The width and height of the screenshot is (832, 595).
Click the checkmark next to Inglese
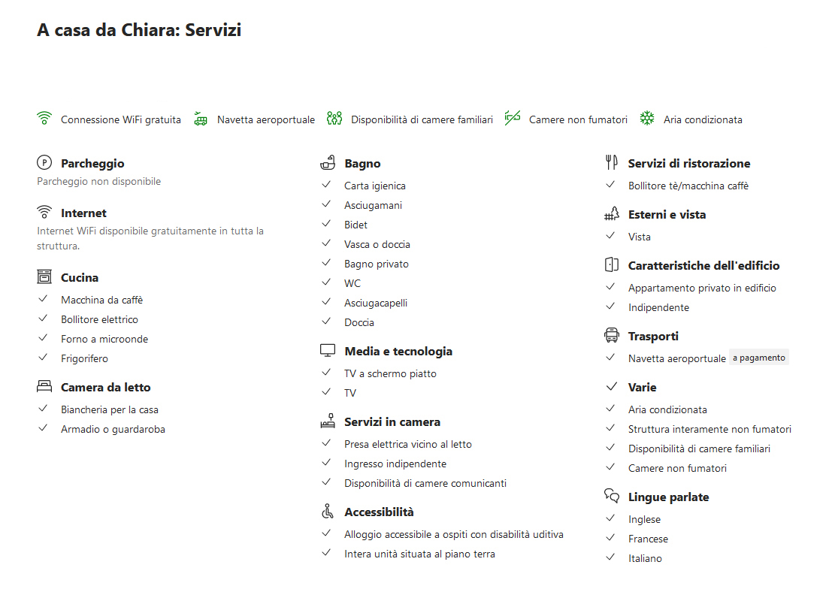pyautogui.click(x=610, y=518)
